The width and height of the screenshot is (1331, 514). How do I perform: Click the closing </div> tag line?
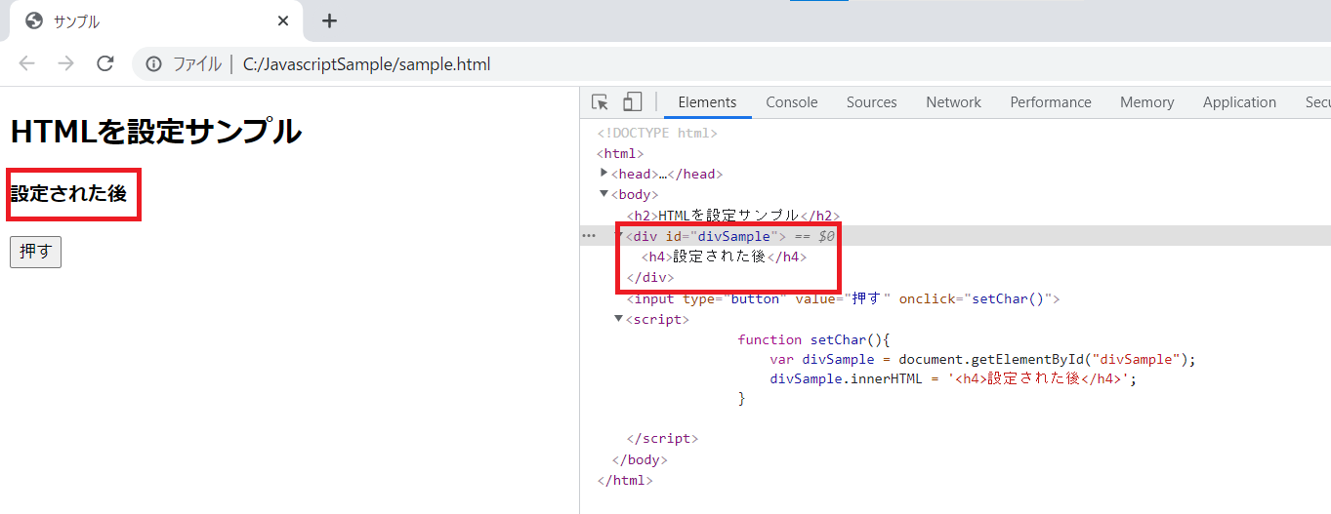click(x=650, y=278)
